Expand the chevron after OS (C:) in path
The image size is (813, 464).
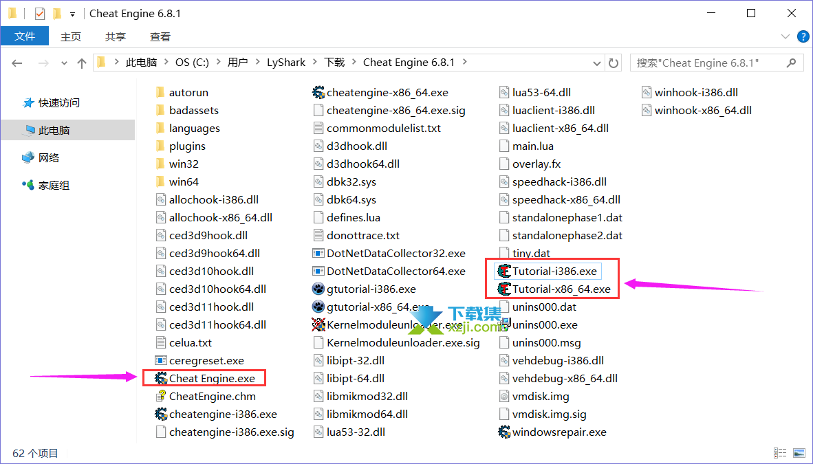tap(218, 63)
